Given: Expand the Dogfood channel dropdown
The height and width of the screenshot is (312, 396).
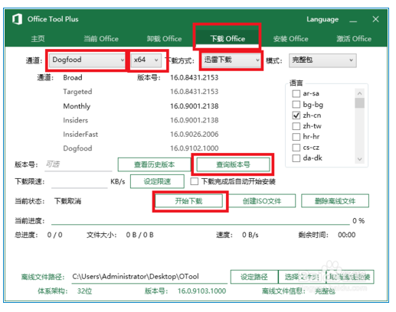Looking at the screenshot, I should [87, 60].
